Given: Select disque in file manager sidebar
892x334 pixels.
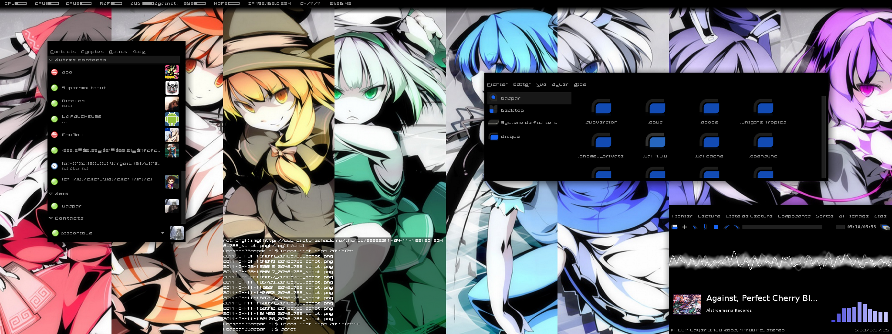Looking at the screenshot, I should 530,137.
